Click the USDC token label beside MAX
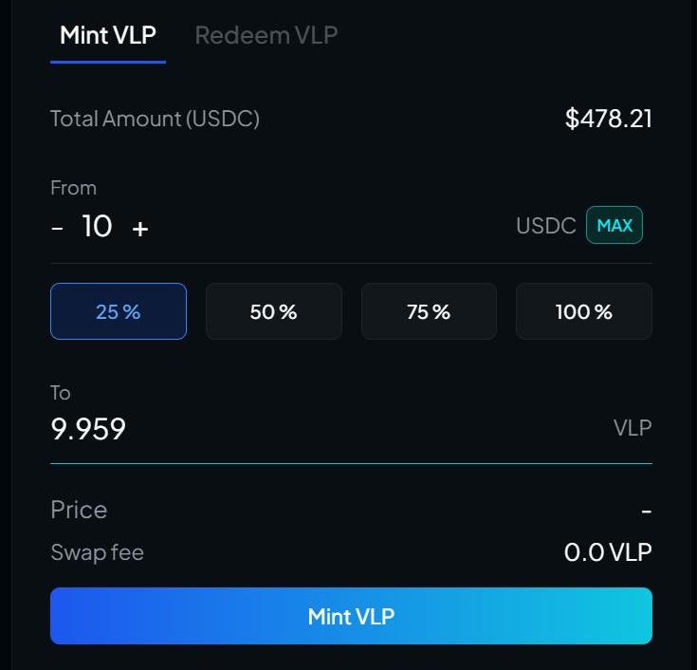This screenshot has height=670, width=697. tap(545, 226)
